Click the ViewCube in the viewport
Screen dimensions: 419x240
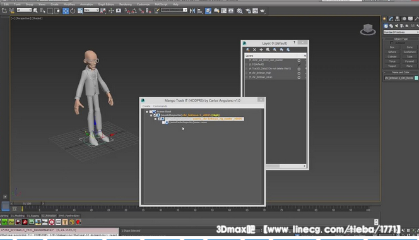368,30
